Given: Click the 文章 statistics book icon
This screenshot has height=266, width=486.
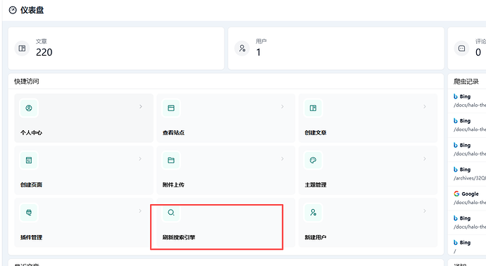Looking at the screenshot, I should click(x=22, y=49).
